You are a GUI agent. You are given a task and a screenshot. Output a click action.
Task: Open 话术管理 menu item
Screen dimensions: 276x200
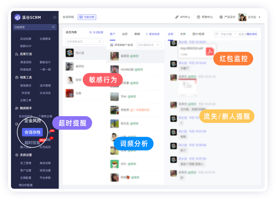(x=45, y=86)
